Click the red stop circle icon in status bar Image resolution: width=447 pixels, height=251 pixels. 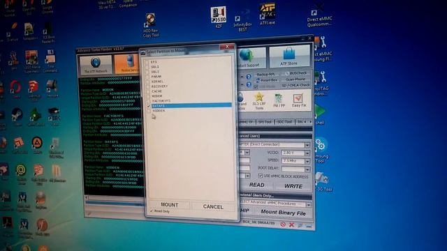pos(283,225)
